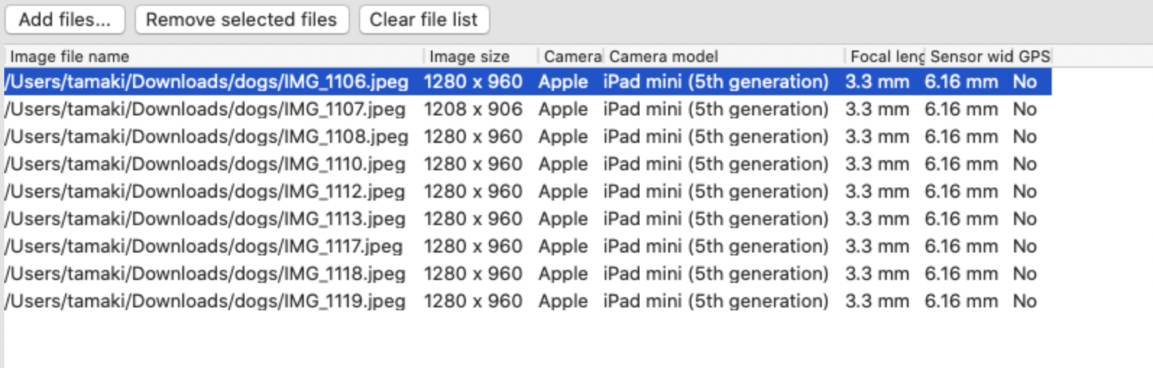This screenshot has height=368, width=1153.
Task: Click the Camera model column header
Action: coord(663,56)
